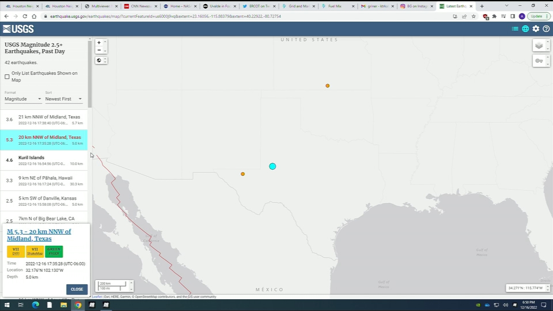553x311 pixels.
Task: Select 3.3 9 km NE of Pāhala entry
Action: coord(44,181)
